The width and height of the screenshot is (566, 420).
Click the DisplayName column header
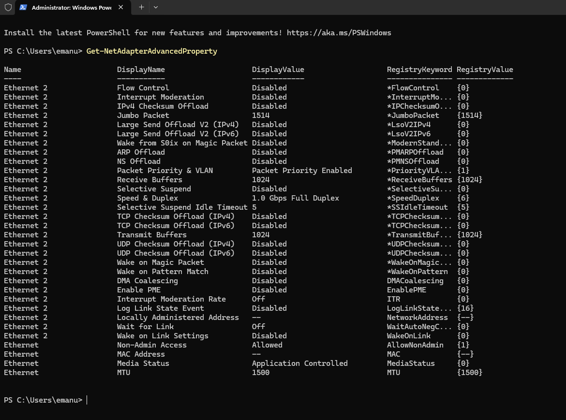(x=141, y=70)
